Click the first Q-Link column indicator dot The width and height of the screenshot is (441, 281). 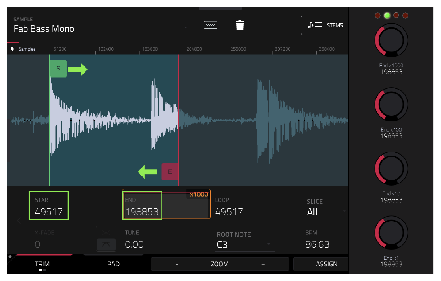(378, 16)
